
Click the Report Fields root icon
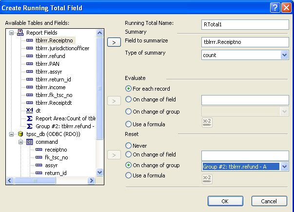20,33
